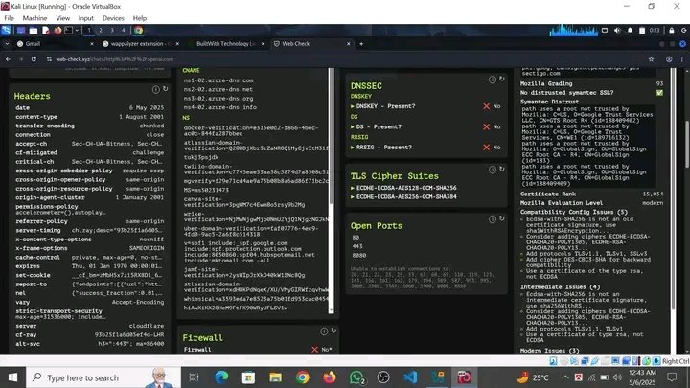Switch to Kali workspace 4

[124, 31]
